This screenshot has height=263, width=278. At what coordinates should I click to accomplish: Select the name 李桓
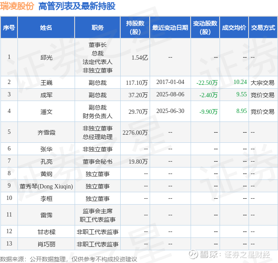click(x=46, y=199)
